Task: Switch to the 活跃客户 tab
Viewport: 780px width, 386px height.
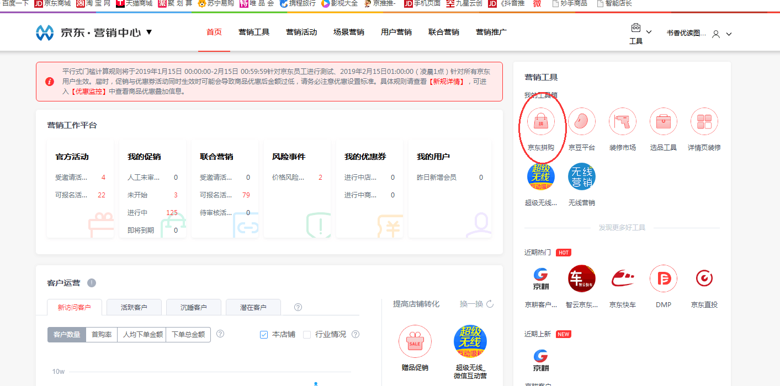Action: point(134,307)
